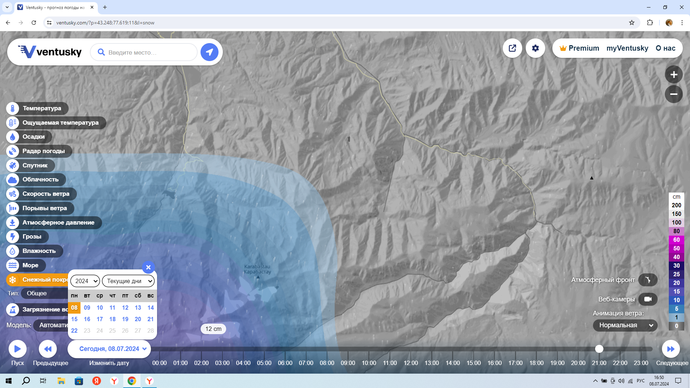
Task: Select the Atmospheric pressure layer icon
Action: pyautogui.click(x=13, y=222)
